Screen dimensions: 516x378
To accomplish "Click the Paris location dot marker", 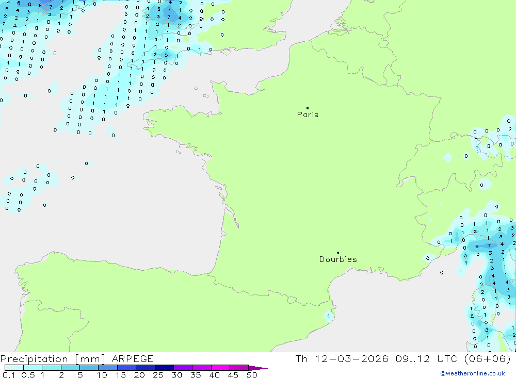I will pyautogui.click(x=308, y=108).
